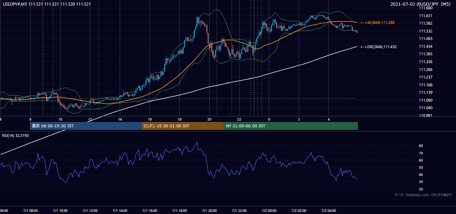Click hour label 18 under price chart
Screen dimensions: 456x214
(x=179, y=119)
